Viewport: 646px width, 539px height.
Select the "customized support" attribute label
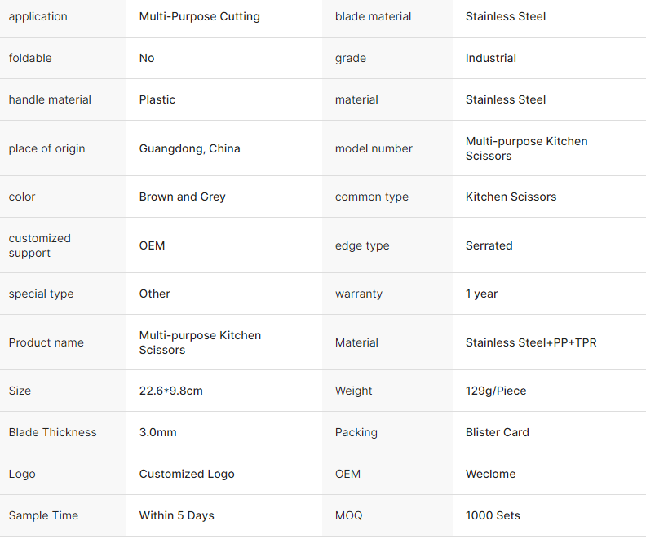pos(40,245)
